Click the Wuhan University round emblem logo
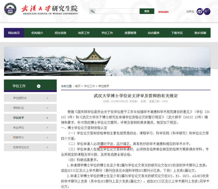 10,9
